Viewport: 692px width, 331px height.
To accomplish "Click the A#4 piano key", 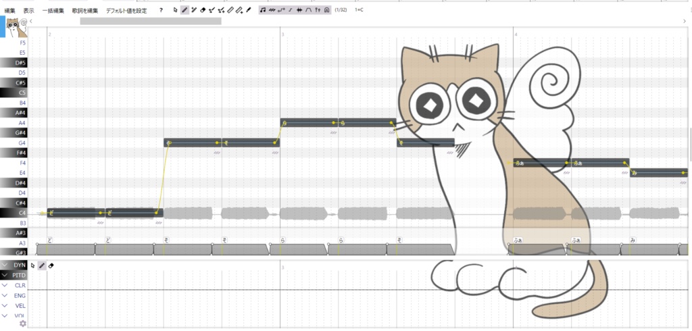I will coord(14,113).
